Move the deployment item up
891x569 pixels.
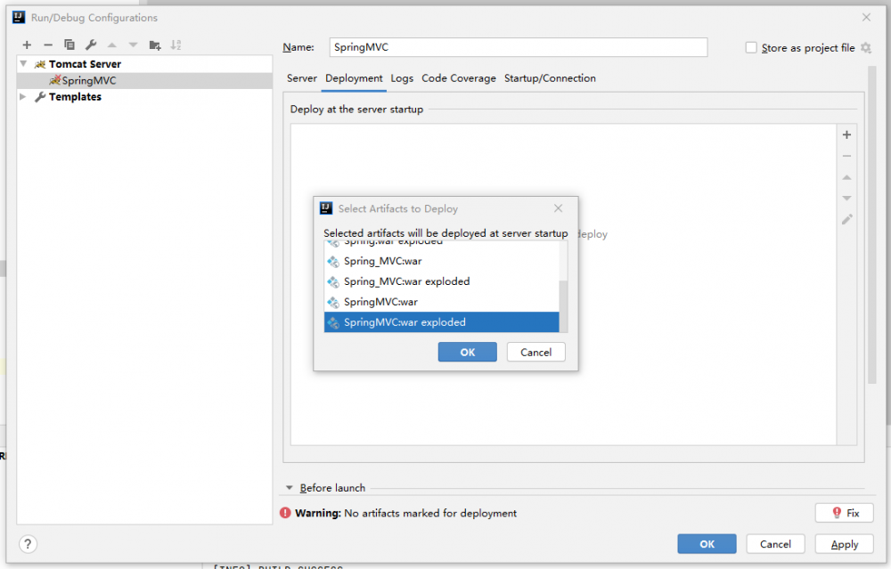click(x=846, y=177)
